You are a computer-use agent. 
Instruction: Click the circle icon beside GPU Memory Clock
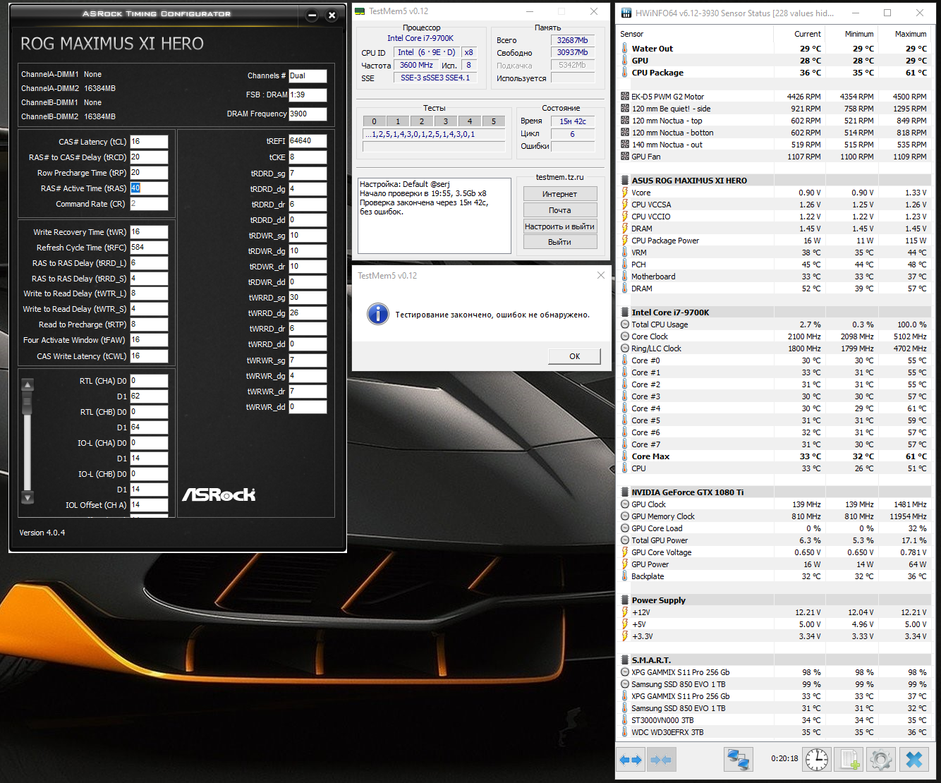click(625, 516)
